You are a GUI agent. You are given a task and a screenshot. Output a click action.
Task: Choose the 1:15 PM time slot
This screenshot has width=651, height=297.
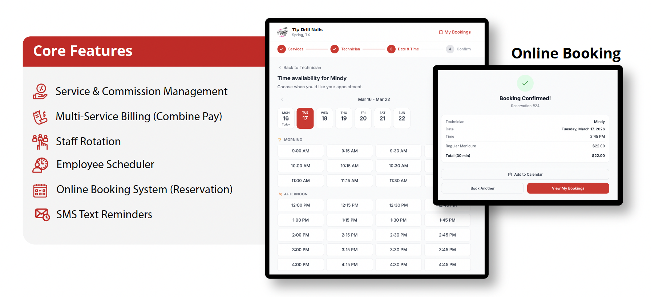(x=349, y=220)
